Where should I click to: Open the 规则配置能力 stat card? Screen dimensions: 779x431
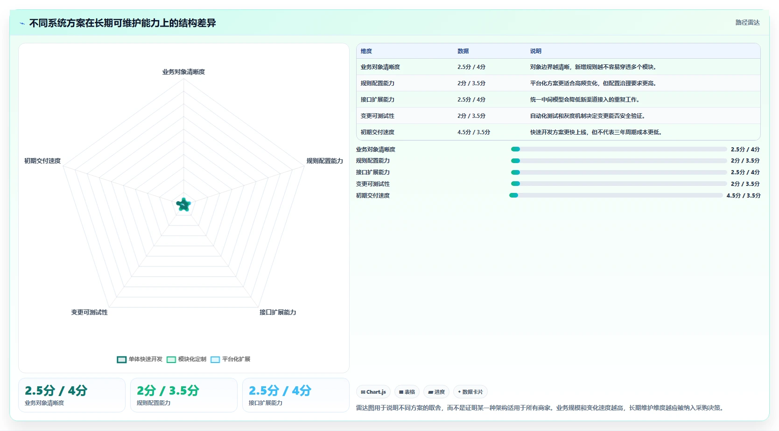coord(184,395)
